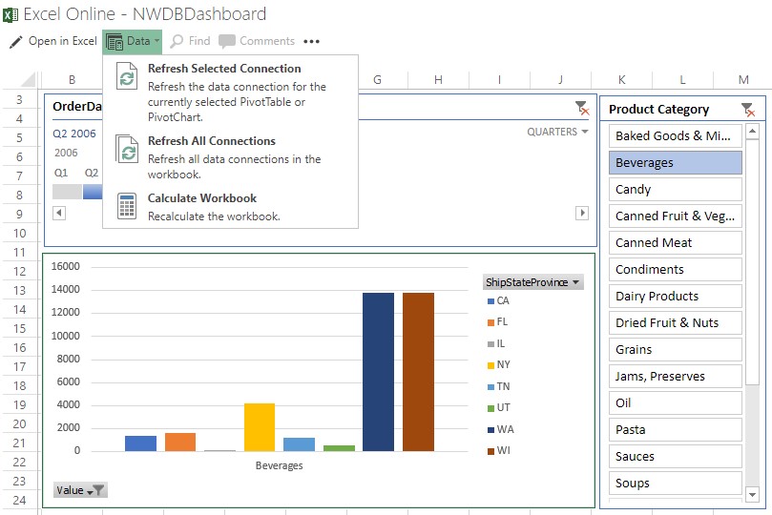The image size is (772, 515).
Task: Open the ShipStateProvince field dropdown
Action: coord(532,282)
